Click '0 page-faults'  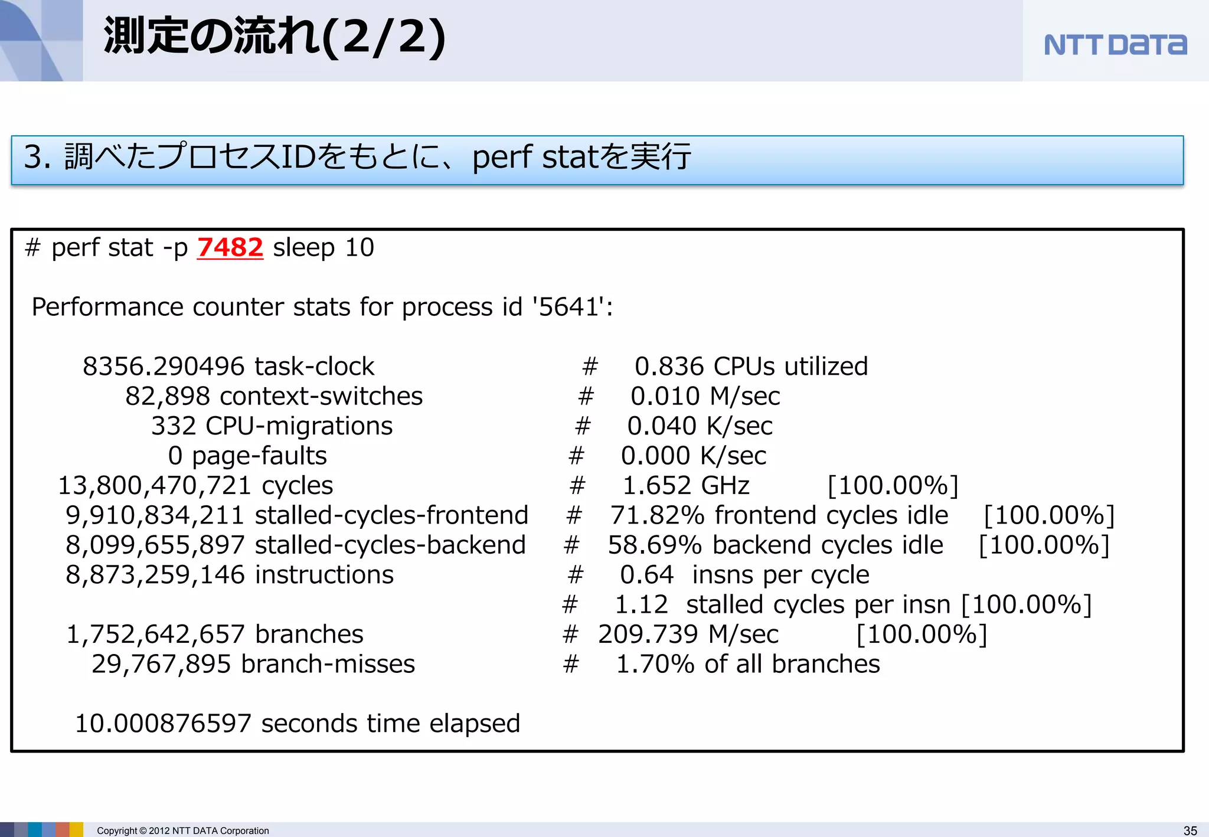247,456
